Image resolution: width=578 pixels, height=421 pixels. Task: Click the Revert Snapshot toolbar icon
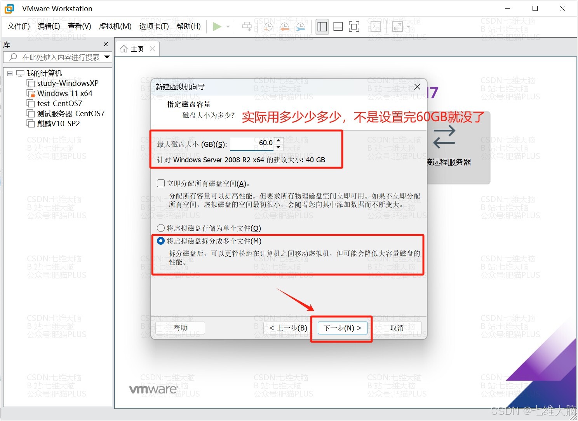tap(284, 26)
